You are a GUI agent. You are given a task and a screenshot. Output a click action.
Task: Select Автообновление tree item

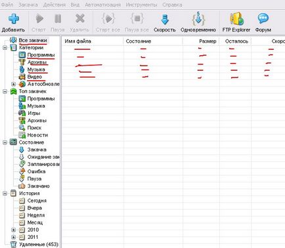43,84
